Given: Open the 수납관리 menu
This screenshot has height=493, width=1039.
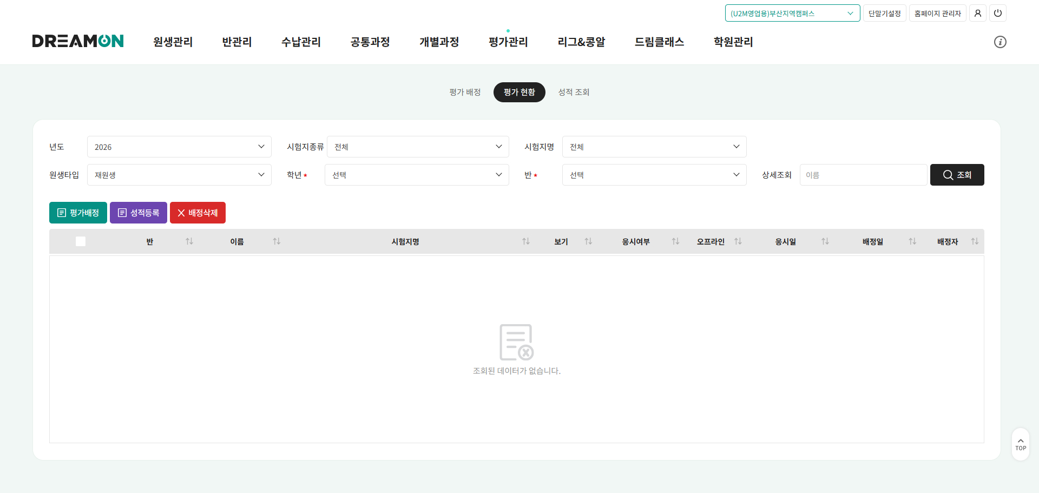Looking at the screenshot, I should coord(301,42).
